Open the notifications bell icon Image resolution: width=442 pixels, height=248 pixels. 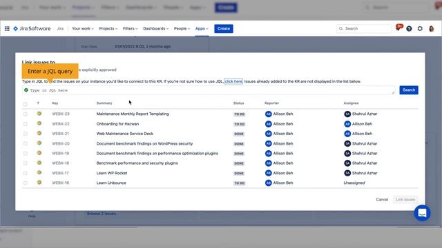coord(398,28)
